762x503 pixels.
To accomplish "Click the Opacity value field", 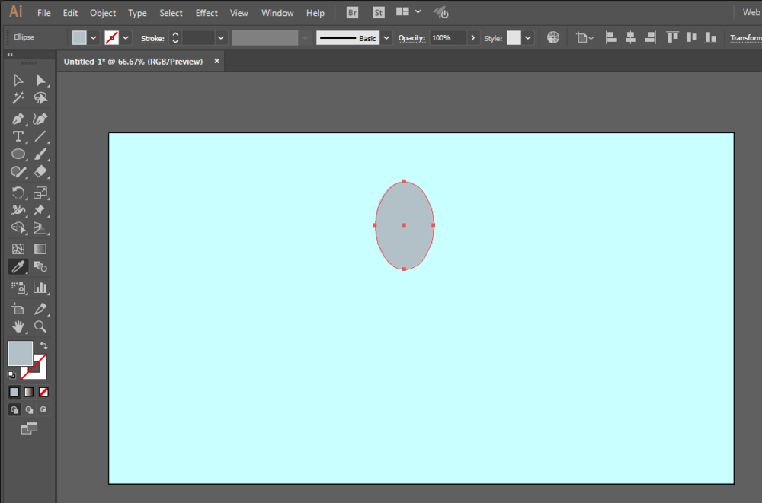I will tap(448, 38).
